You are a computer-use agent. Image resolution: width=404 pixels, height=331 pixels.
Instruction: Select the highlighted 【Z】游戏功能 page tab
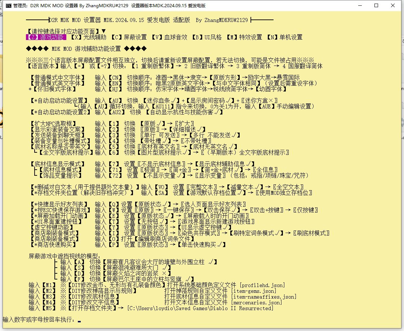coord(46,37)
